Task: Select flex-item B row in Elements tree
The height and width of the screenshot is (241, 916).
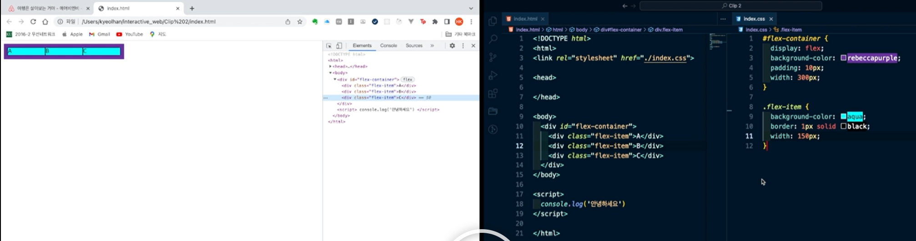Action: (378, 91)
